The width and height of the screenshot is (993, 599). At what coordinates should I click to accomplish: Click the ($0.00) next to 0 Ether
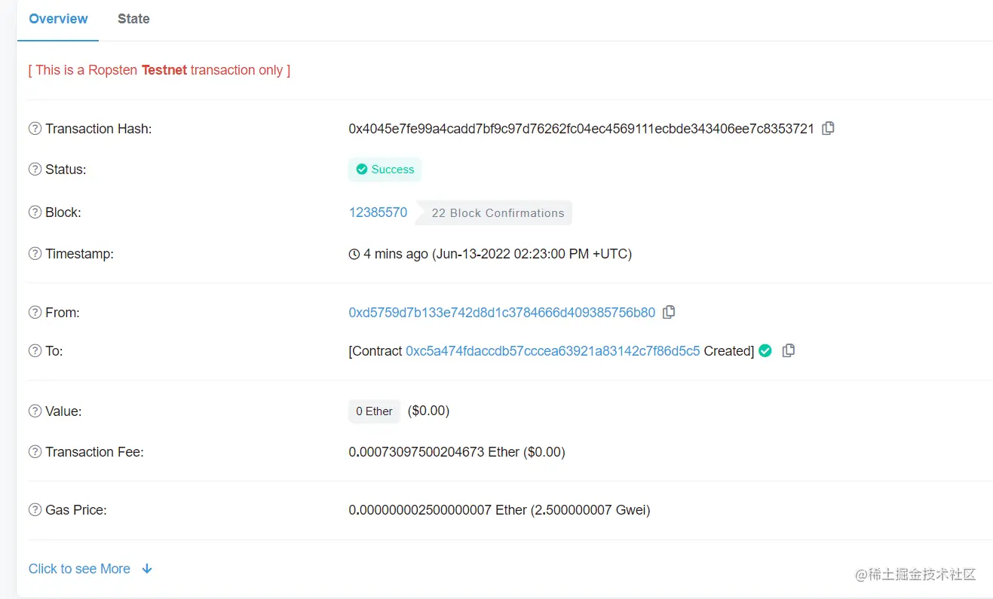coord(428,411)
